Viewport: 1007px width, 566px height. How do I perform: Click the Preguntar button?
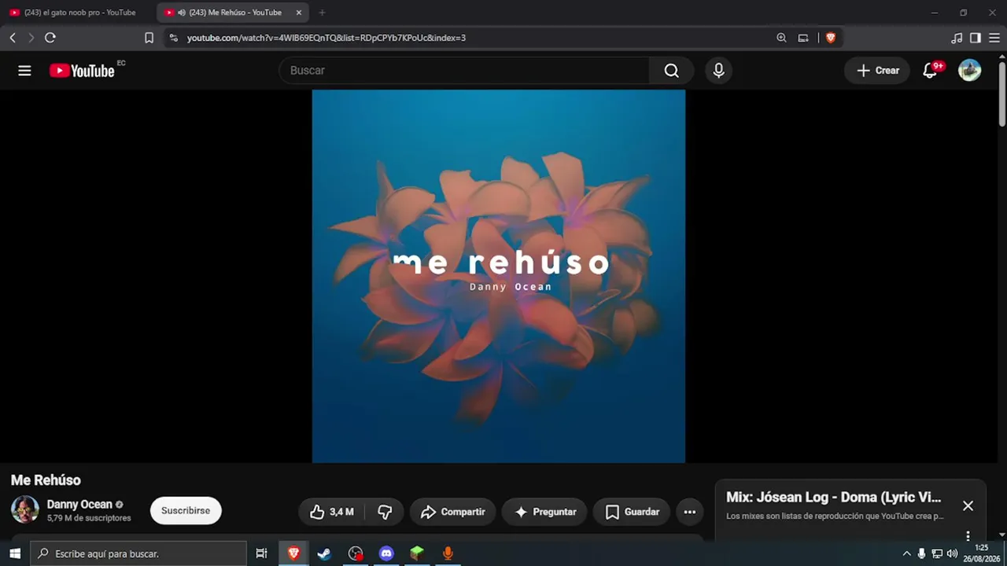544,512
